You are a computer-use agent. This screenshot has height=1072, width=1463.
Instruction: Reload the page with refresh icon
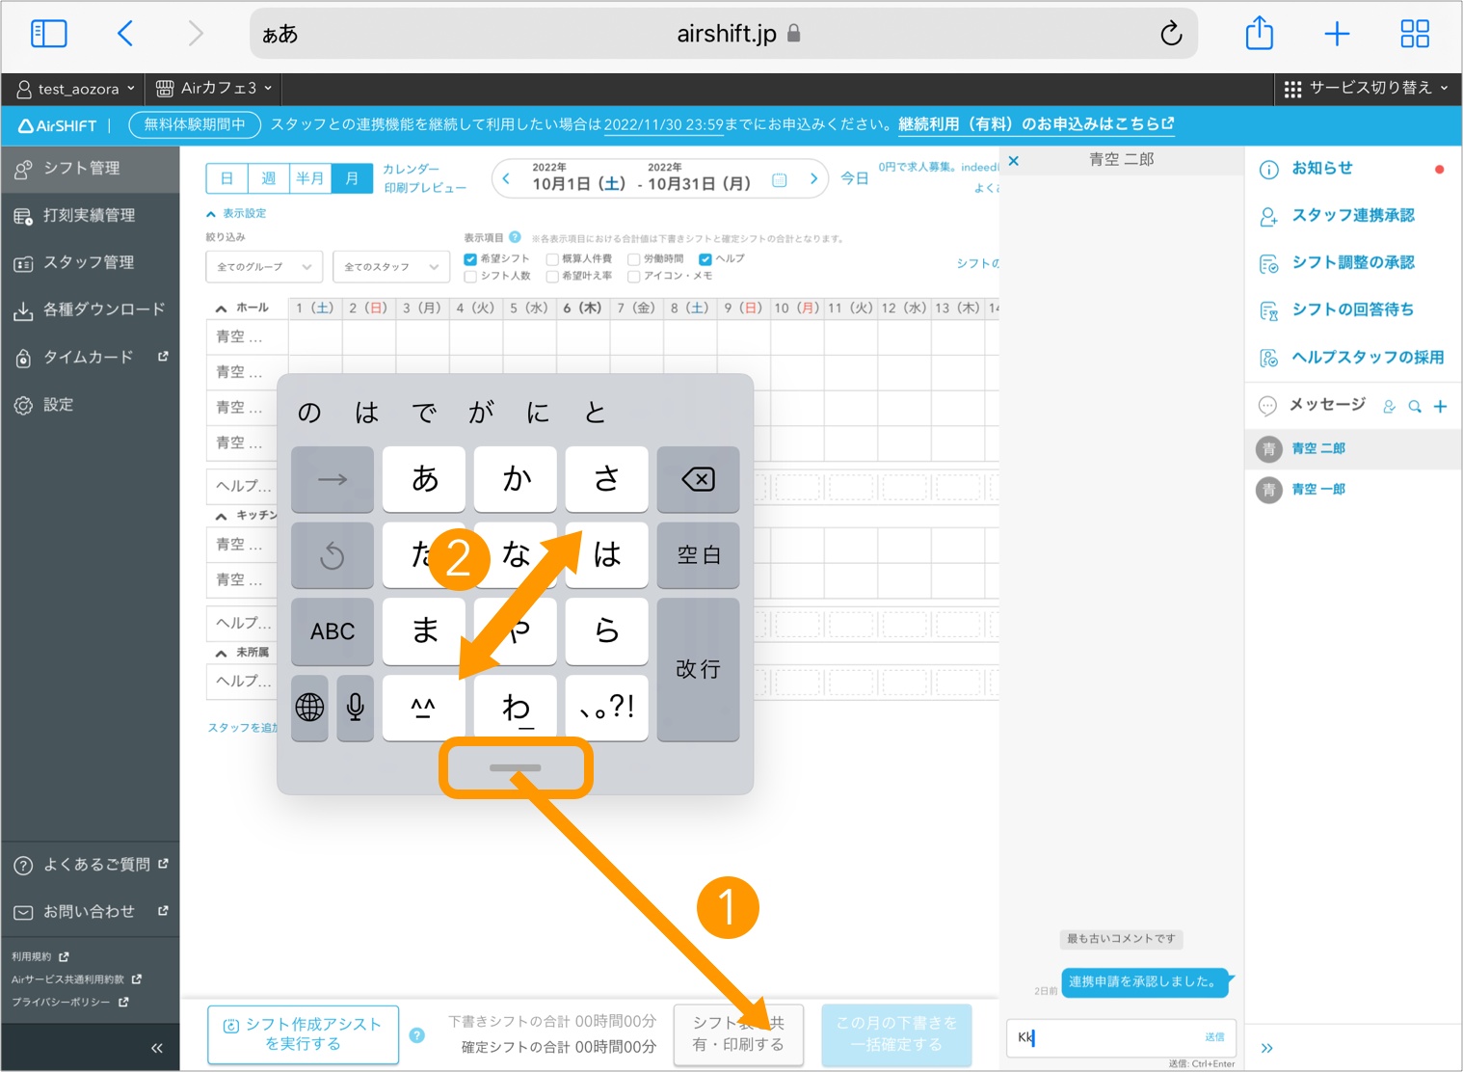(x=1170, y=35)
